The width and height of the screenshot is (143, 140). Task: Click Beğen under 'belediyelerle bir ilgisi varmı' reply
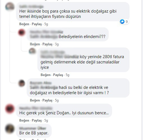click(x=35, y=100)
